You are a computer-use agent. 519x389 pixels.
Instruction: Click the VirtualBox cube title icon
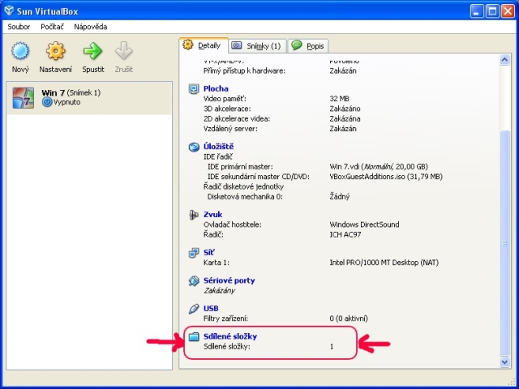pos(9,11)
